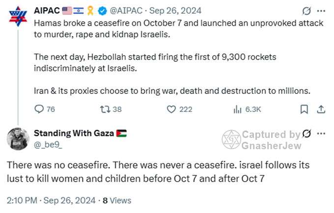
Task: Click the Grok icon on the reply
Action: (x=307, y=133)
